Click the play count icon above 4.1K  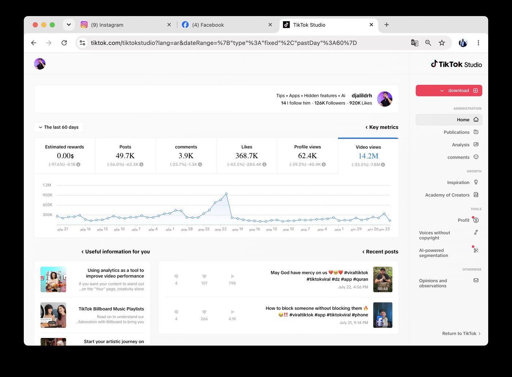[233, 312]
